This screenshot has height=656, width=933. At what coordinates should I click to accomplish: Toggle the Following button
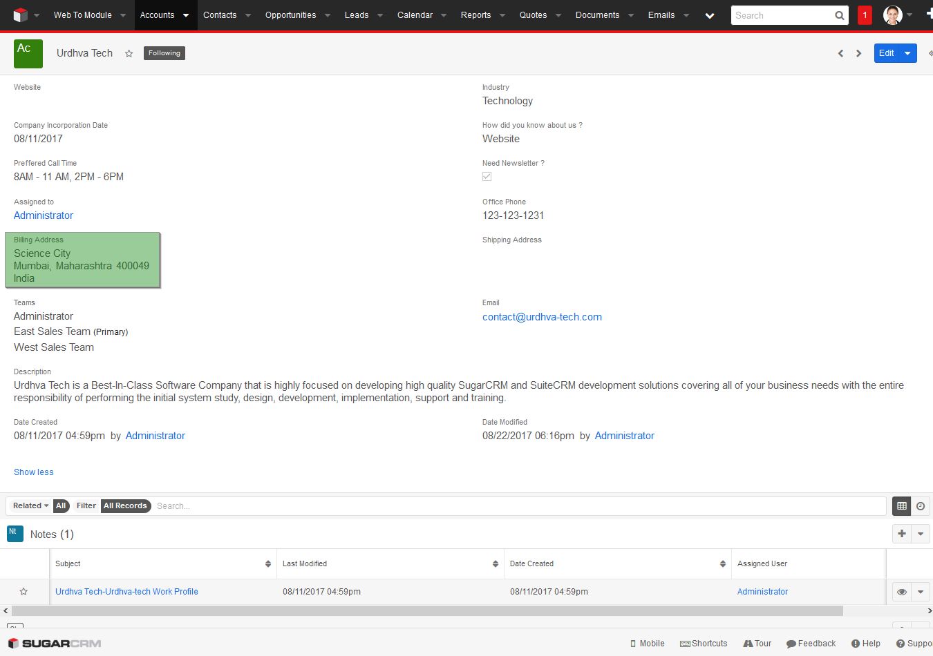click(164, 53)
